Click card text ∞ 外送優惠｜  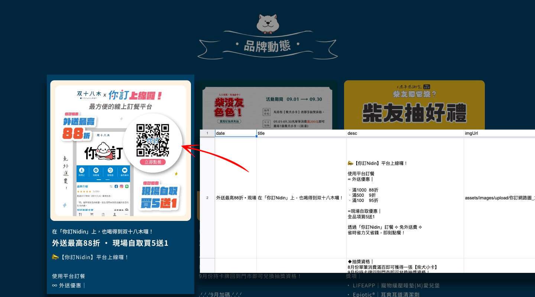point(69,285)
